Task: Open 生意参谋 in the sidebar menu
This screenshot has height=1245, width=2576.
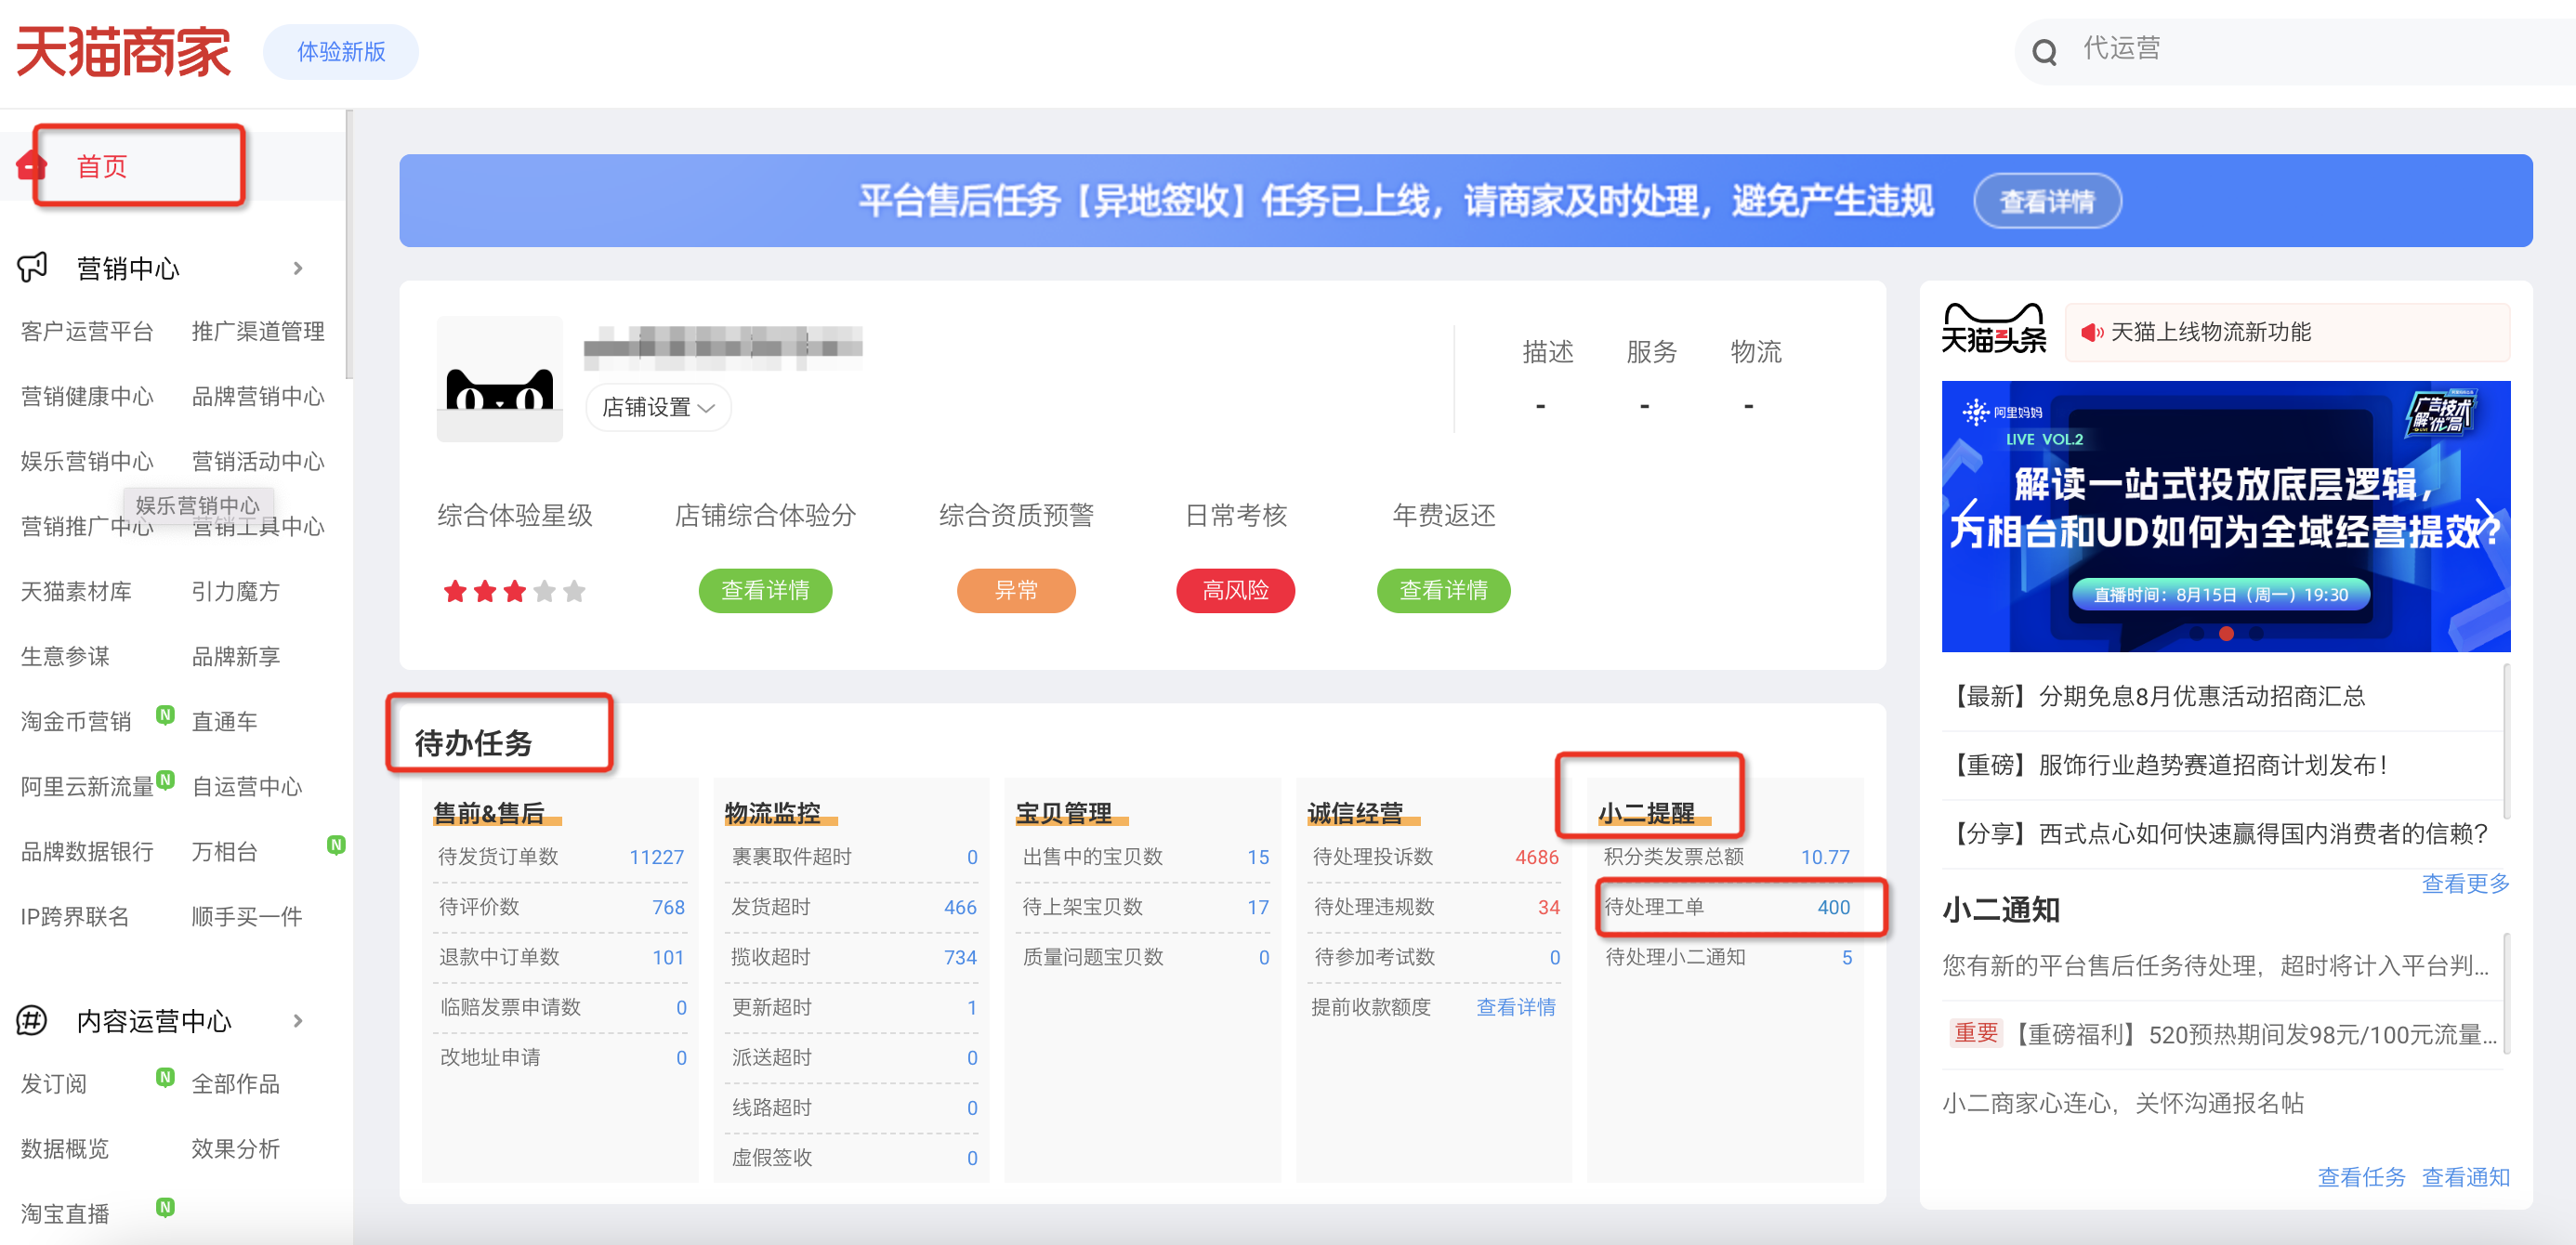Action: (65, 656)
